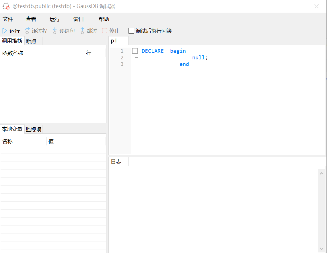Select the p1 editor tab

point(114,41)
